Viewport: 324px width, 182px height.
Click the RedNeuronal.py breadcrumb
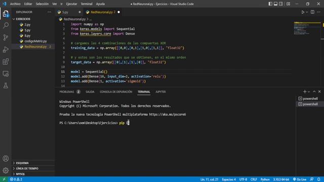[x=74, y=19]
